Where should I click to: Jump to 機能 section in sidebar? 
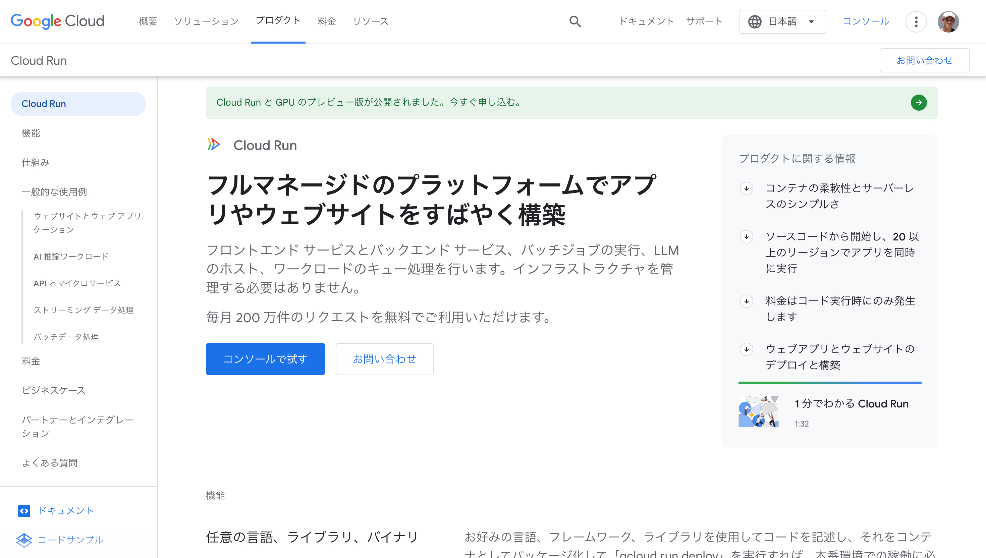(x=31, y=133)
